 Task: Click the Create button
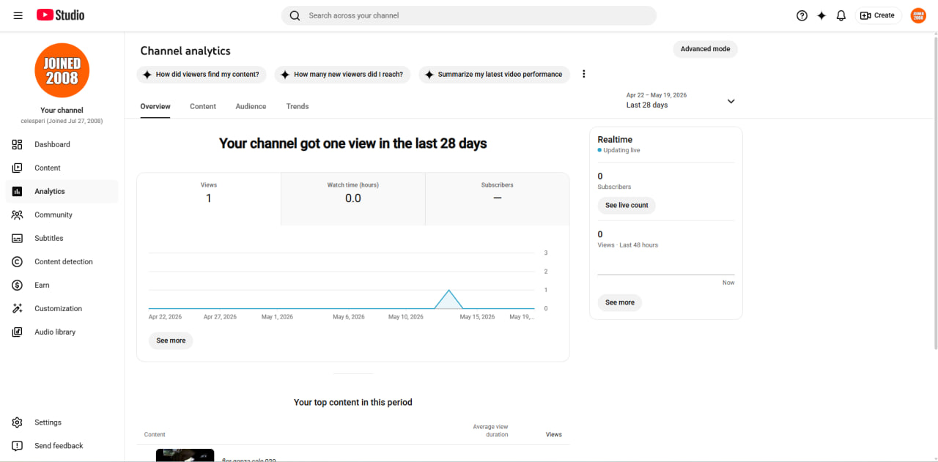[878, 15]
